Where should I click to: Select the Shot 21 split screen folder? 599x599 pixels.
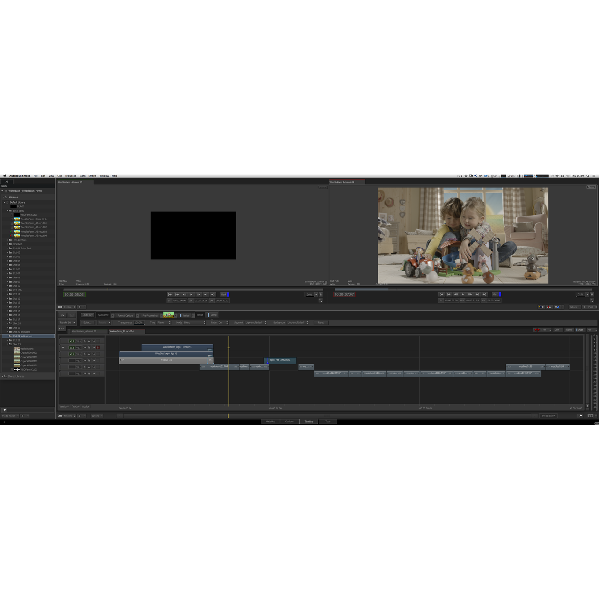28,336
